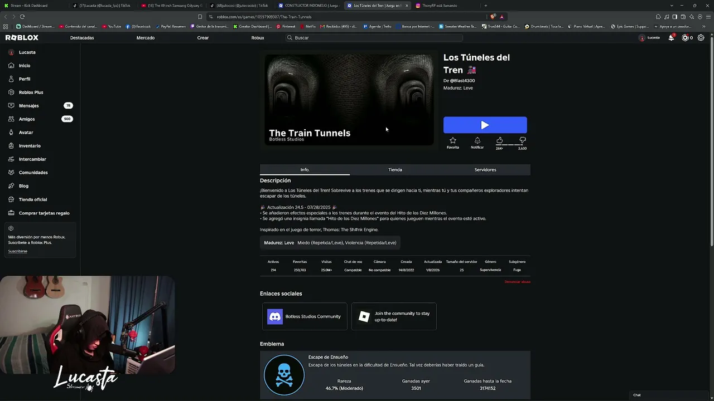Open the PayPal: Resumen bookmark

coord(171,26)
